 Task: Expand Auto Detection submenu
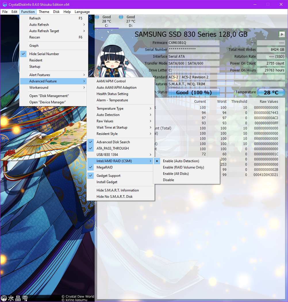coord(121,115)
